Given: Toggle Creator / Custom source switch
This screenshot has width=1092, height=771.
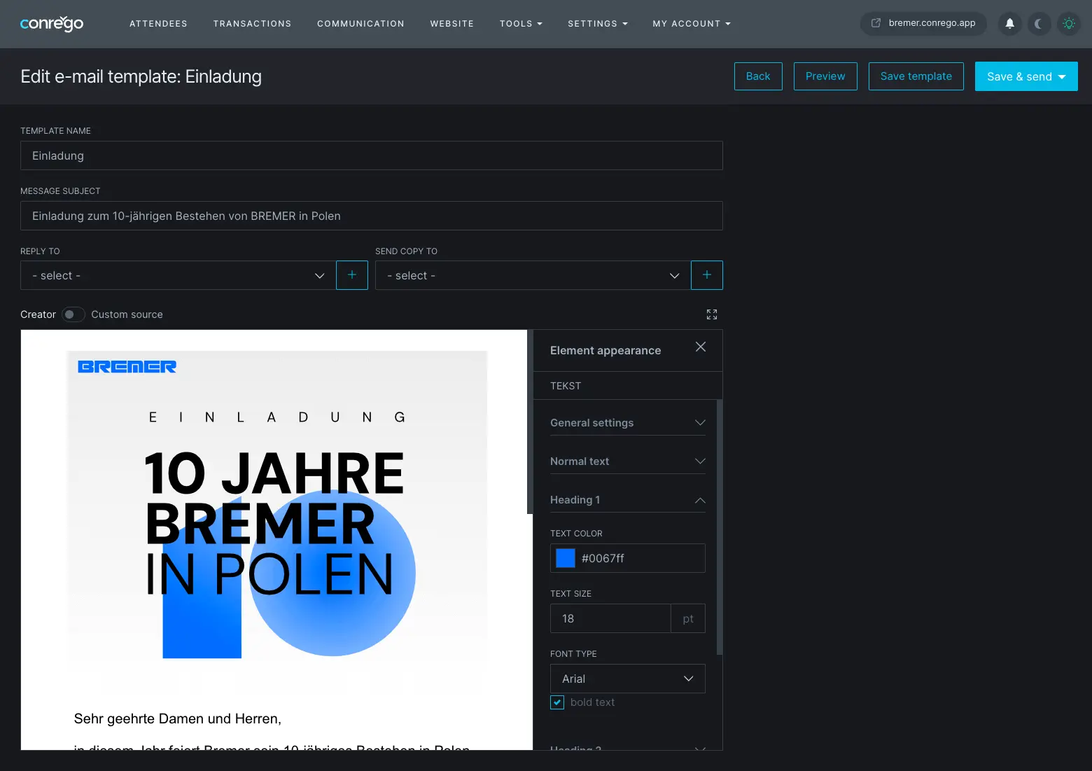Looking at the screenshot, I should [73, 314].
